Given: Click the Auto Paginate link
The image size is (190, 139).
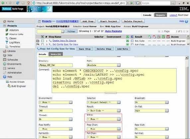Looking at the screenshot, I should (114, 31).
